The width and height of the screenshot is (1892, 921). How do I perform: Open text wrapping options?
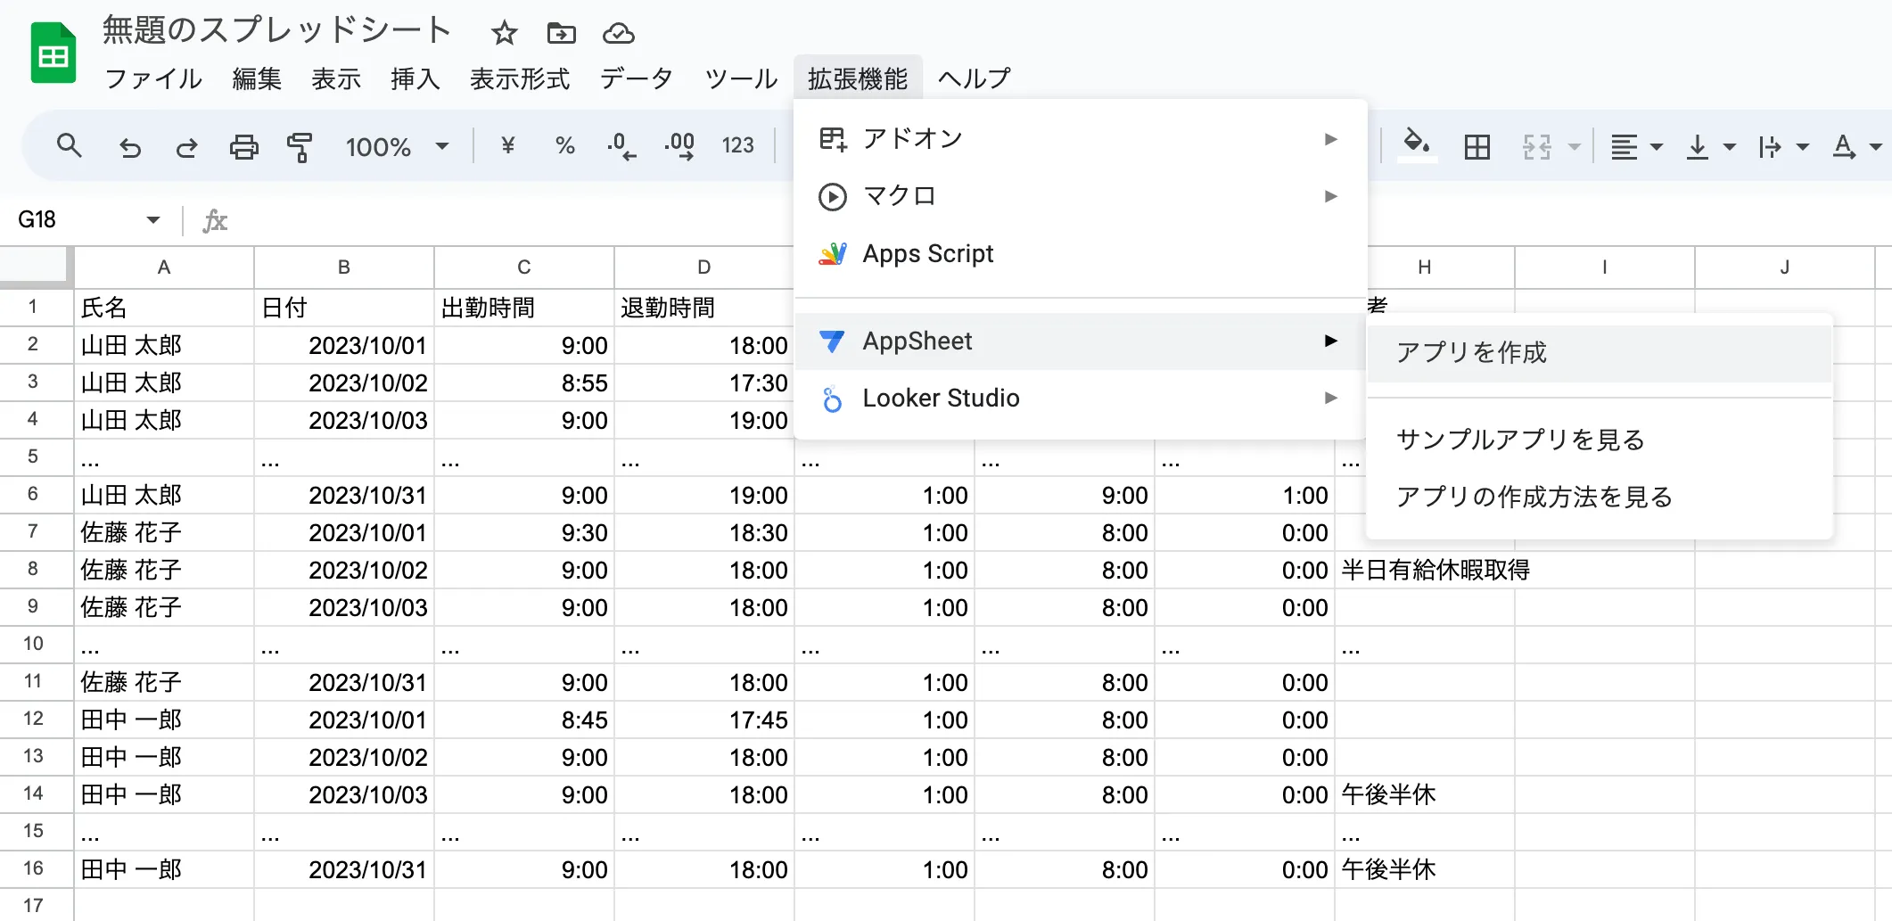pyautogui.click(x=1783, y=146)
